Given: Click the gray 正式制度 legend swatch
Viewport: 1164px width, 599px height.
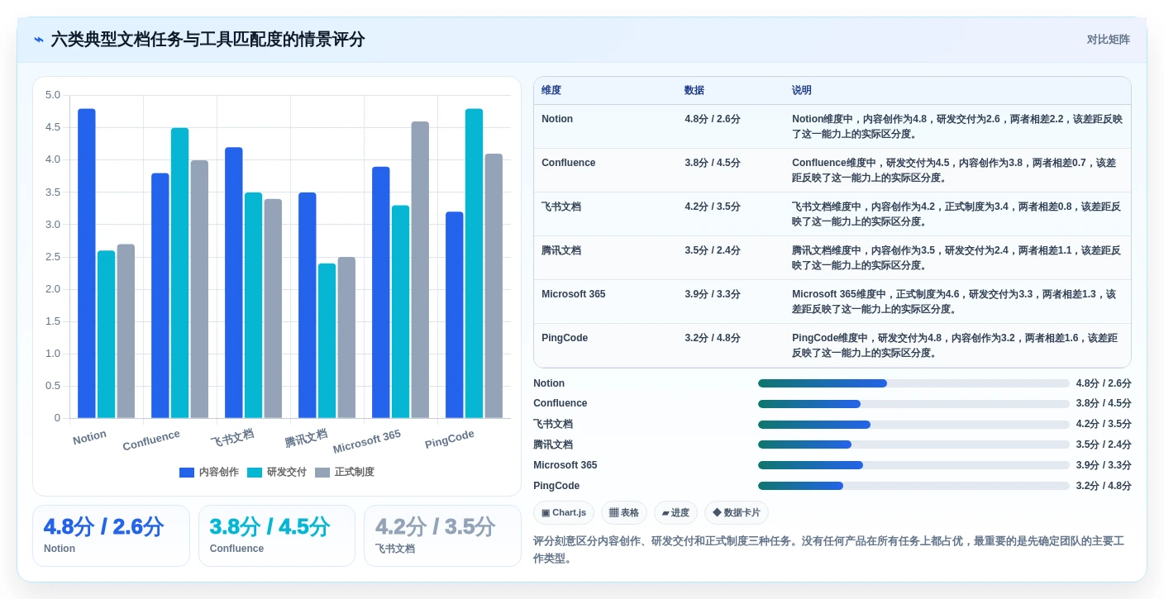Looking at the screenshot, I should click(x=322, y=473).
